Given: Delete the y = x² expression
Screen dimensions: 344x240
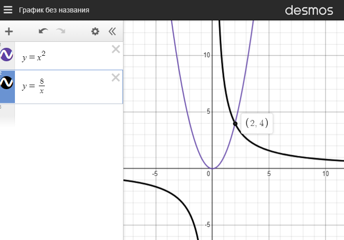Looking at the screenshot, I should click(115, 49).
